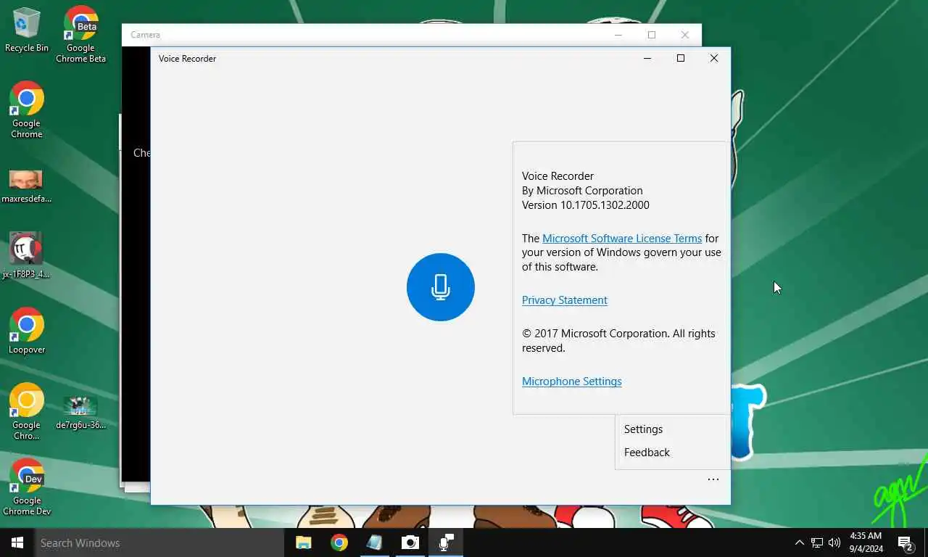
Task: Click the 2017 Microsoft Corporation copyright text
Action: tap(618, 341)
